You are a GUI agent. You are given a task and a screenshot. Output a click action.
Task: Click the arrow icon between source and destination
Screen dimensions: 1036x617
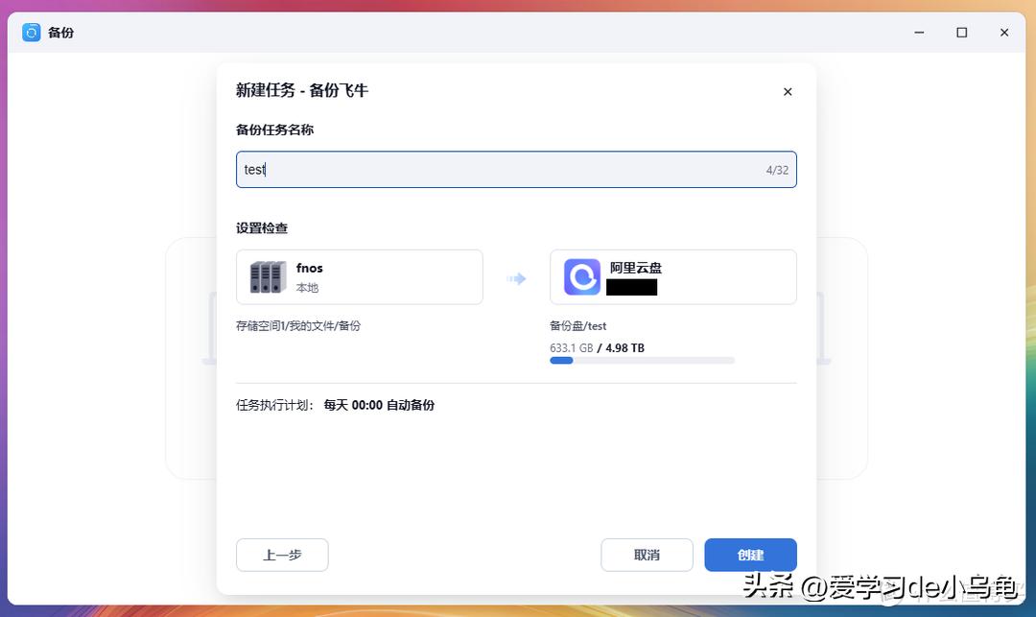click(517, 278)
